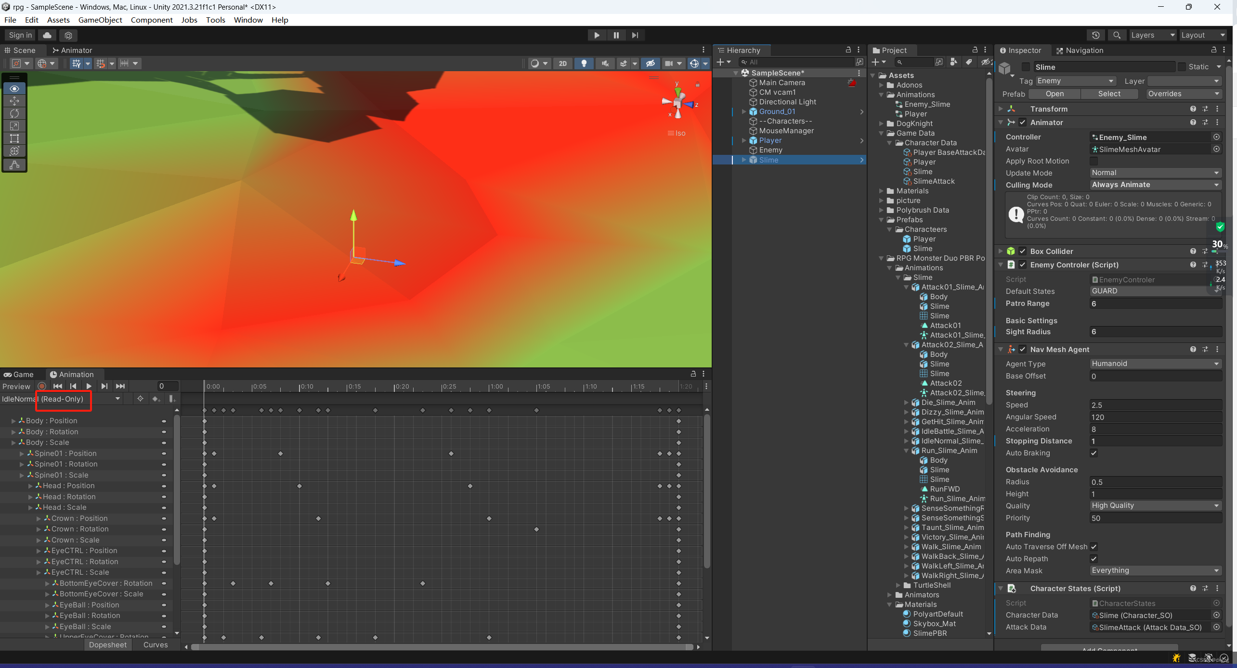The height and width of the screenshot is (668, 1237).
Task: Open the GameObject menu
Action: tap(100, 20)
